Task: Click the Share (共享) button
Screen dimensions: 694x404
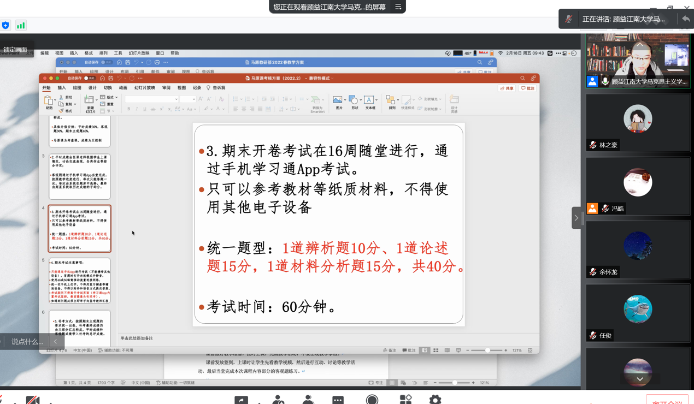Action: point(507,88)
